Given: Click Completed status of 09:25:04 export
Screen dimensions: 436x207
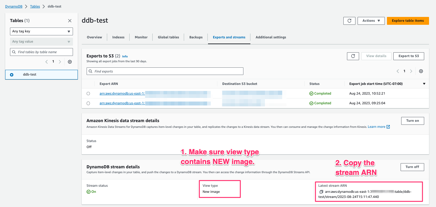Looking at the screenshot, I should pyautogui.click(x=320, y=103).
